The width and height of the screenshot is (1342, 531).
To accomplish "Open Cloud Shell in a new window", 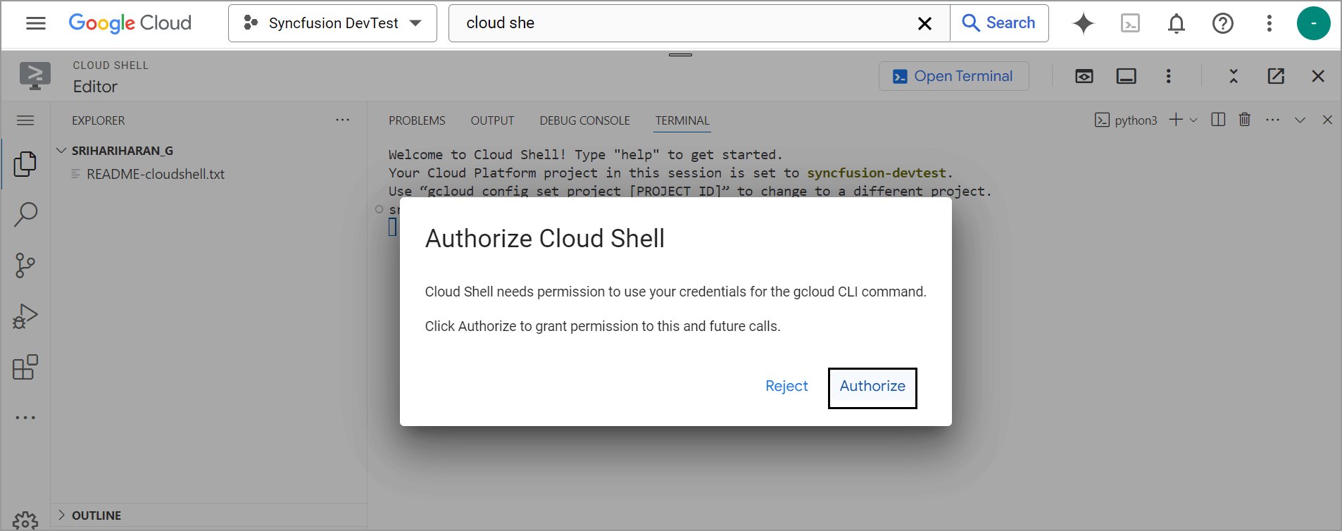I will pyautogui.click(x=1276, y=76).
